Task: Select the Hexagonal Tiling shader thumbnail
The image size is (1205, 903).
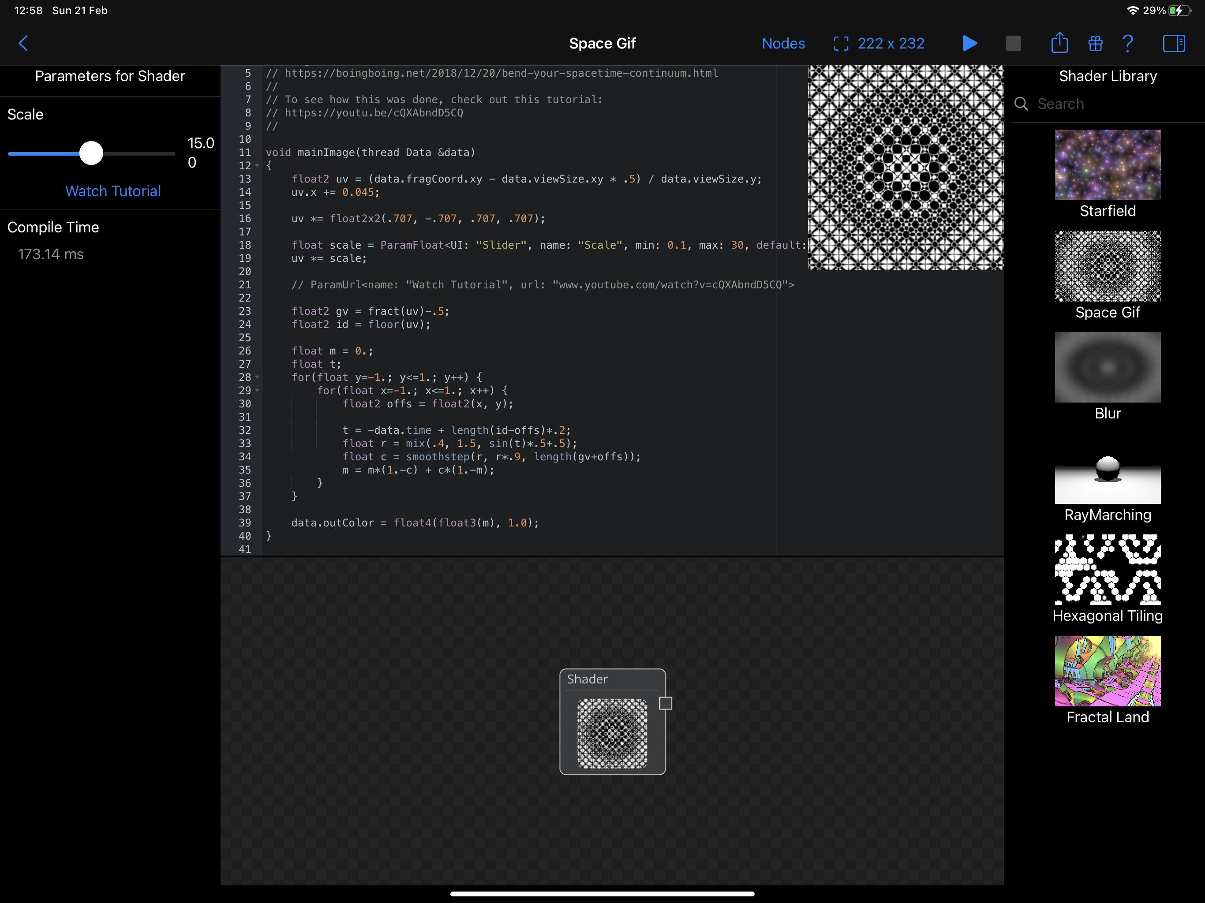Action: [x=1108, y=570]
